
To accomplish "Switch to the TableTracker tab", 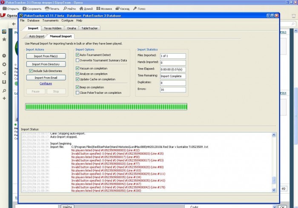I will (x=89, y=28).
